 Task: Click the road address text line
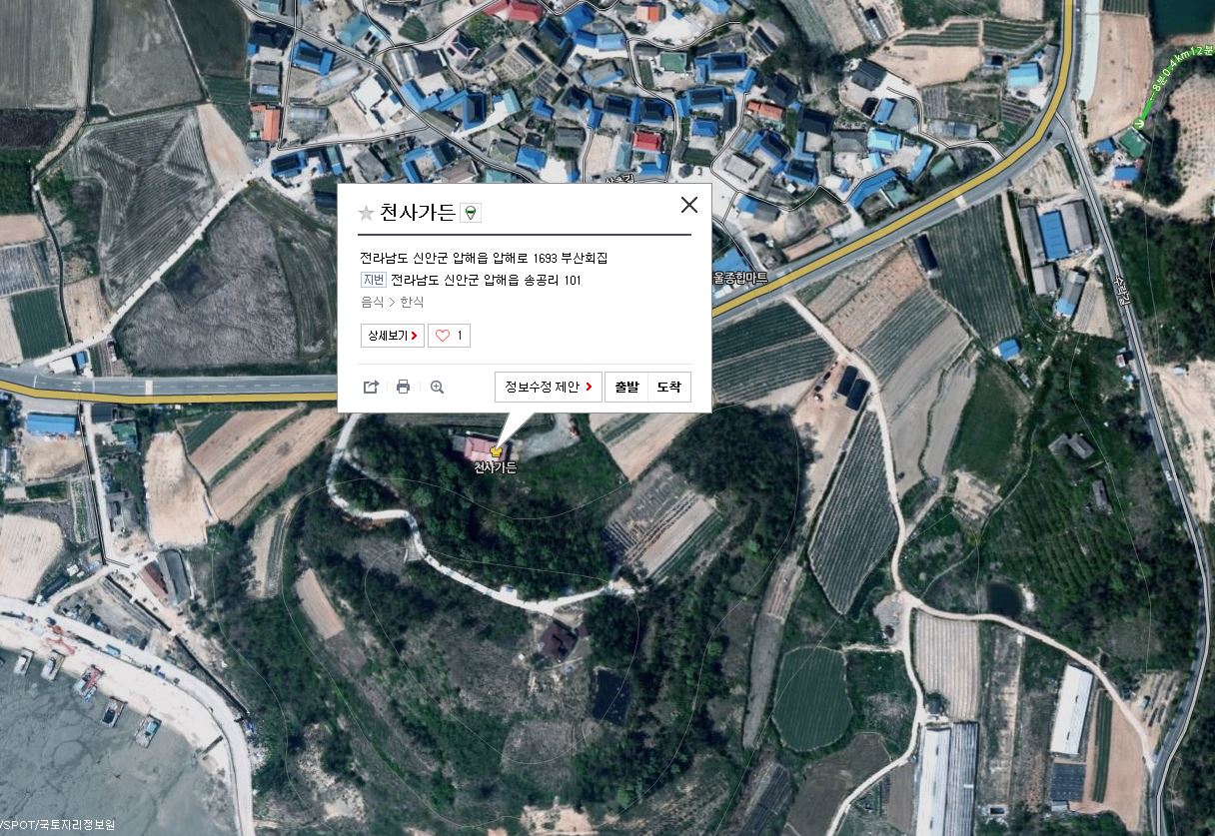pyautogui.click(x=484, y=258)
